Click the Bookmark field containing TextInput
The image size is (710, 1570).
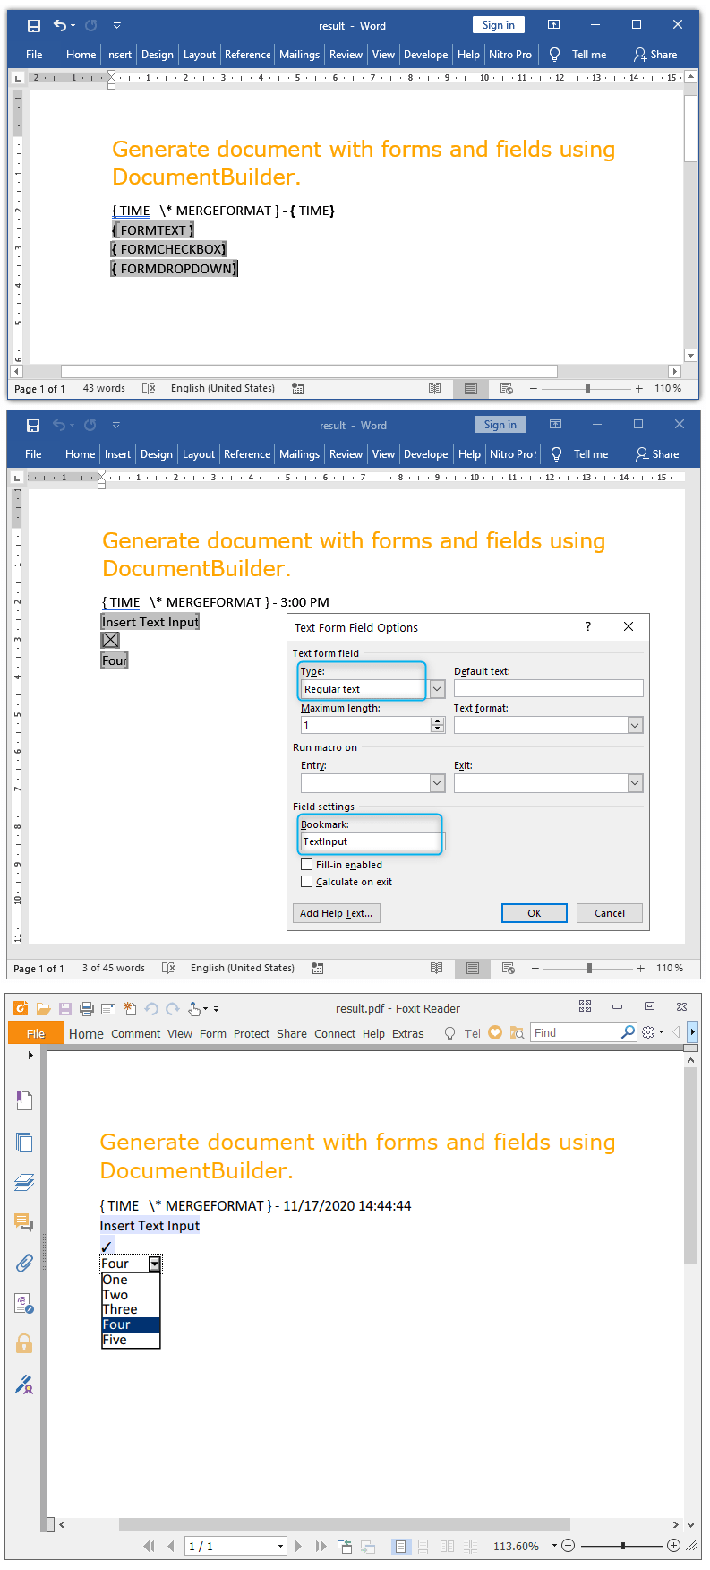coord(371,841)
